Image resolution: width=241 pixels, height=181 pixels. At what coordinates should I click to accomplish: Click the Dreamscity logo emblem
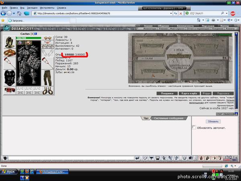[6, 28]
